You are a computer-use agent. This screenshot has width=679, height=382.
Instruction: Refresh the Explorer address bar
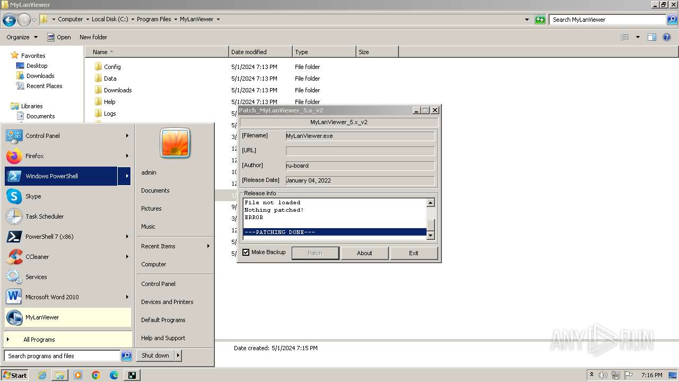[x=540, y=20]
